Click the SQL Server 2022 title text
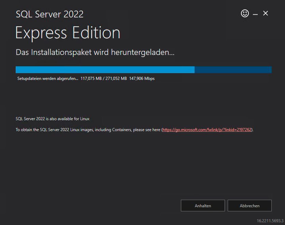The height and width of the screenshot is (225, 285). coord(49,14)
